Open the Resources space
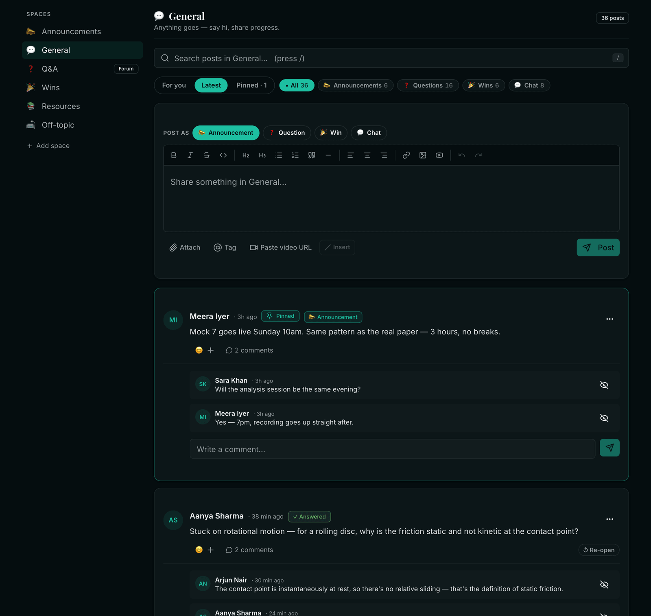 pyautogui.click(x=82, y=106)
